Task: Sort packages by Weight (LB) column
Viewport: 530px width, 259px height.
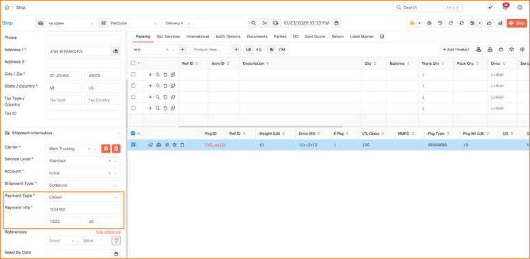Action: coord(271,134)
